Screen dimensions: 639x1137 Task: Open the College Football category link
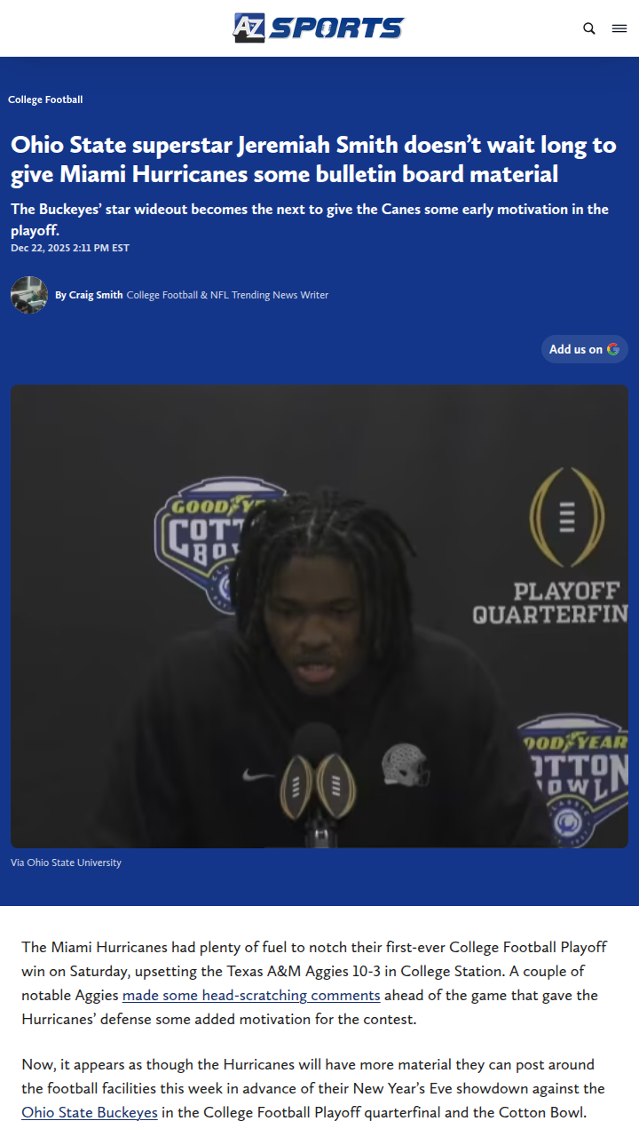pos(45,99)
